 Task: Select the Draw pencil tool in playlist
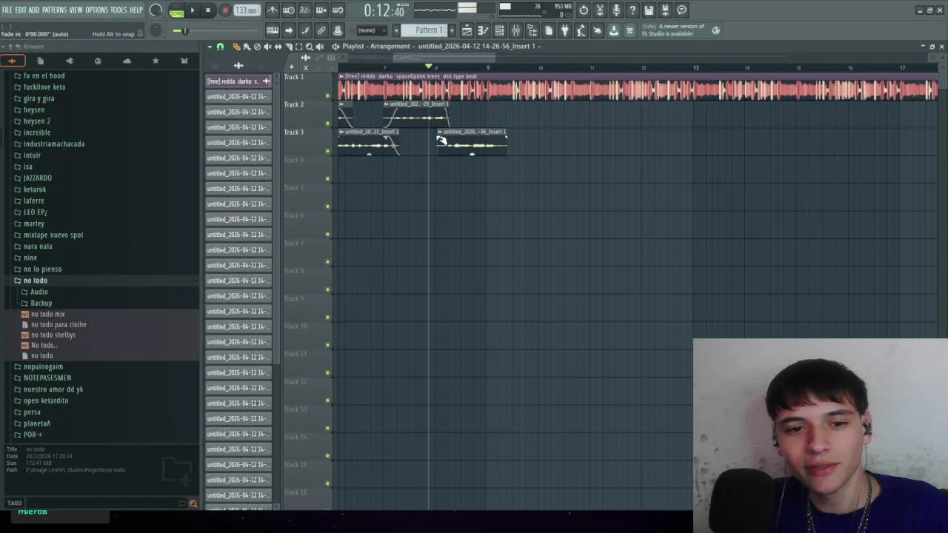tap(236, 47)
